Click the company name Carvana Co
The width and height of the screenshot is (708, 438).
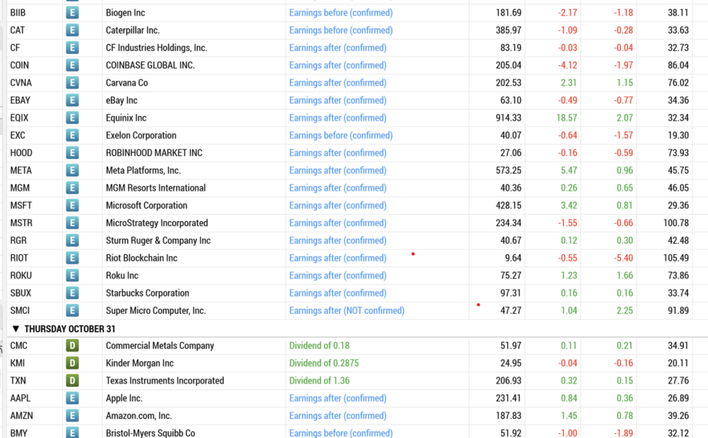point(127,83)
